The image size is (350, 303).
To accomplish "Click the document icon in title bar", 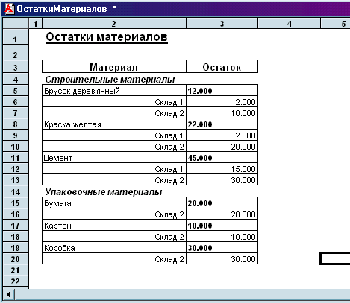I will click(x=10, y=9).
